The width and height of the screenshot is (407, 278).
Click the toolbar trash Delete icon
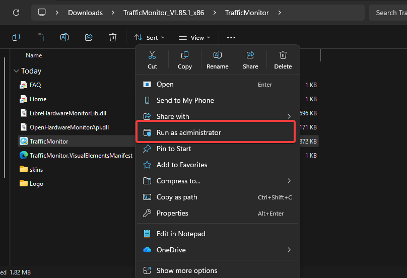click(x=113, y=37)
